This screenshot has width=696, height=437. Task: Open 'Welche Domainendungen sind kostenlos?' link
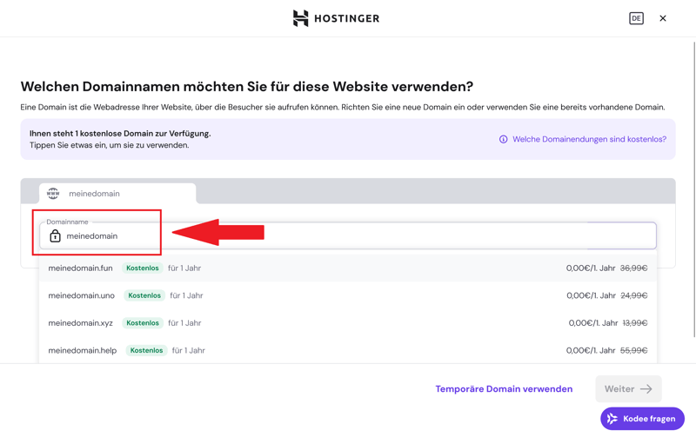[x=589, y=139]
